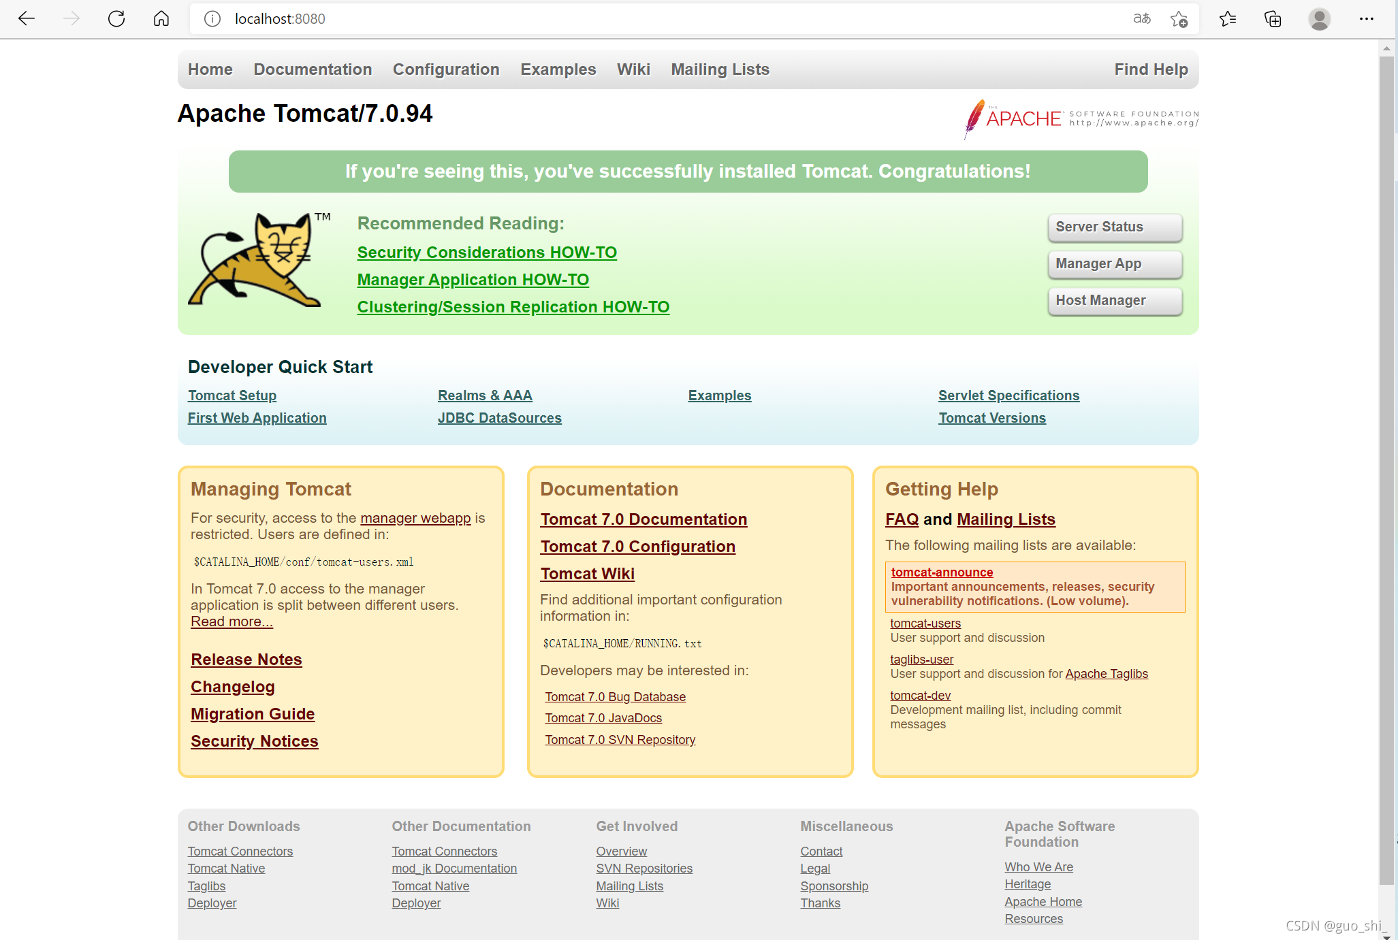Open the Security Notices link
This screenshot has width=1398, height=940.
(x=255, y=741)
